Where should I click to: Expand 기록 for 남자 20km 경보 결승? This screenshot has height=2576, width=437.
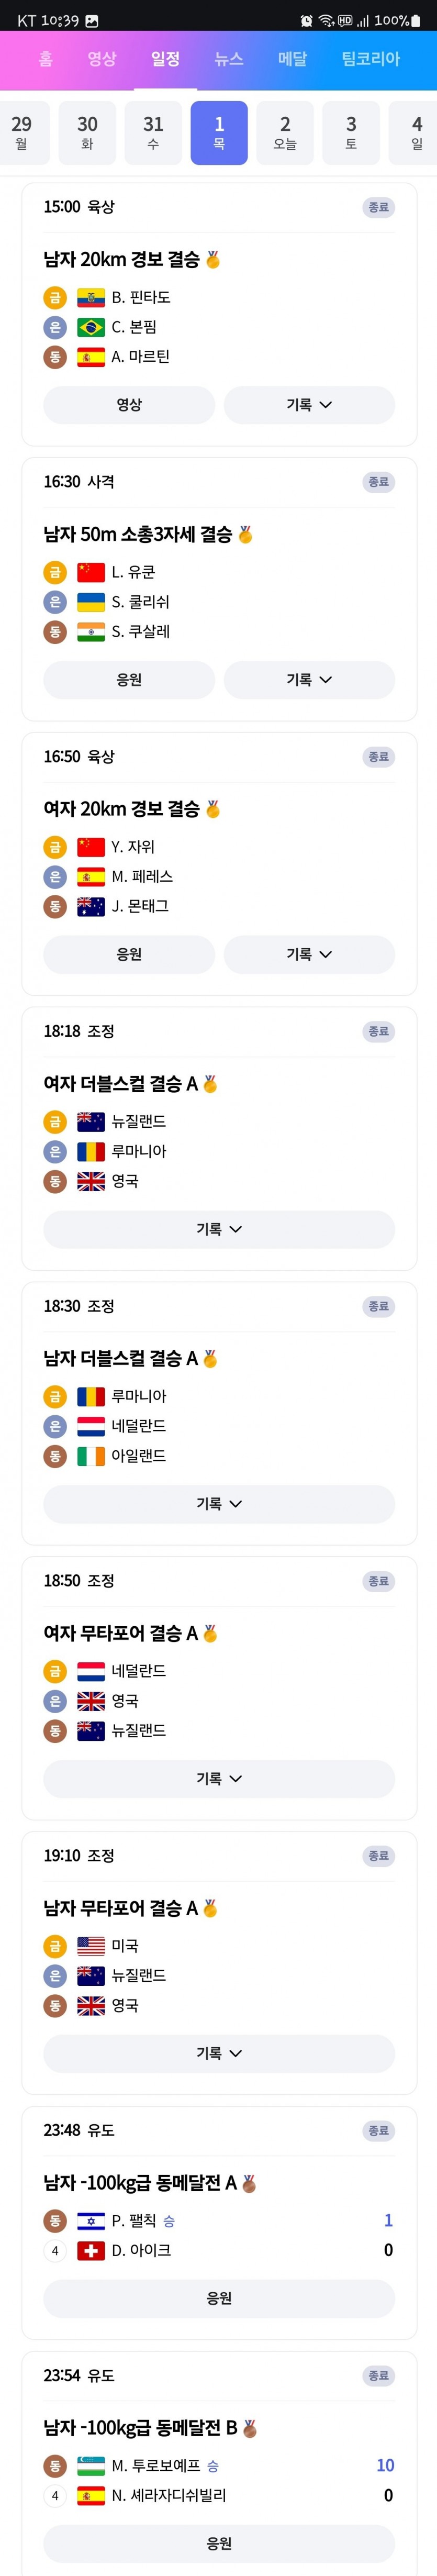pos(309,404)
